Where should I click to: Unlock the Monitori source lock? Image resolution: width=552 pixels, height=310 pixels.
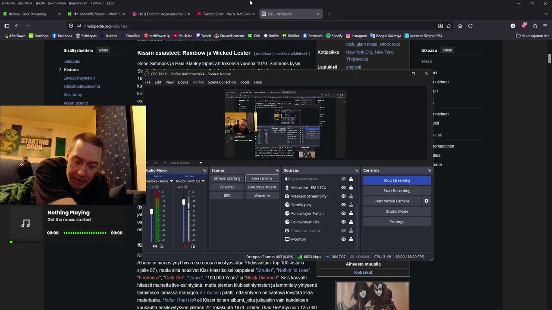coord(351,239)
